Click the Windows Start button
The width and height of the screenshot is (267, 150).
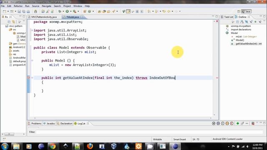(x=5, y=146)
